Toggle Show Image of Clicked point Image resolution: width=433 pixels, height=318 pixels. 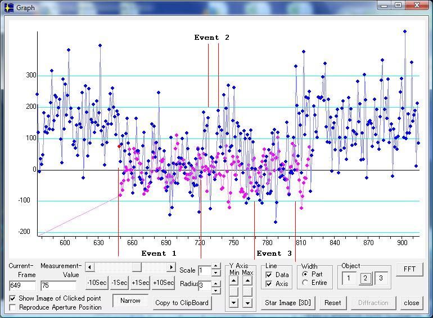click(x=12, y=298)
